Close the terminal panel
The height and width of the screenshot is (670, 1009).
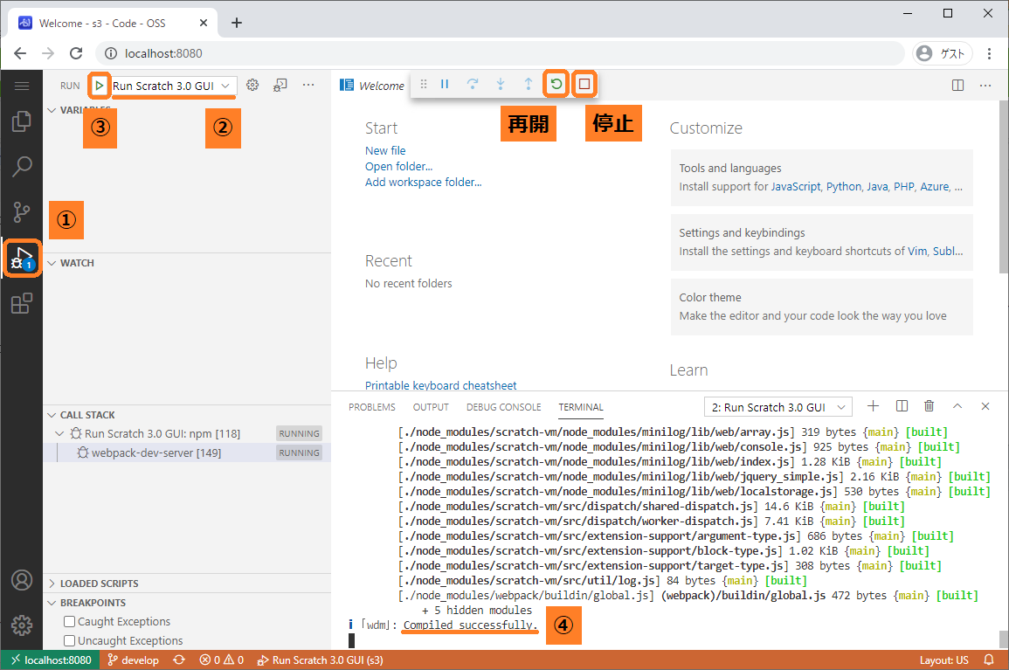pyautogui.click(x=985, y=406)
